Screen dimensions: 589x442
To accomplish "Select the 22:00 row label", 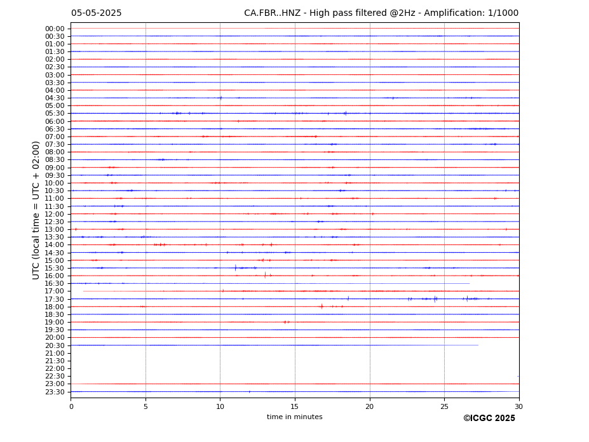I will click(55, 369).
